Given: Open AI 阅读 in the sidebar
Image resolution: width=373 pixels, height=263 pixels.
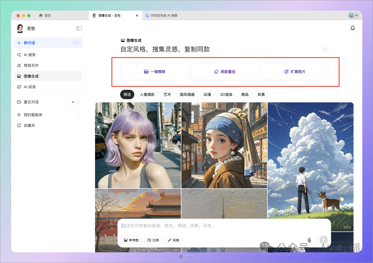Looking at the screenshot, I should coord(48,87).
